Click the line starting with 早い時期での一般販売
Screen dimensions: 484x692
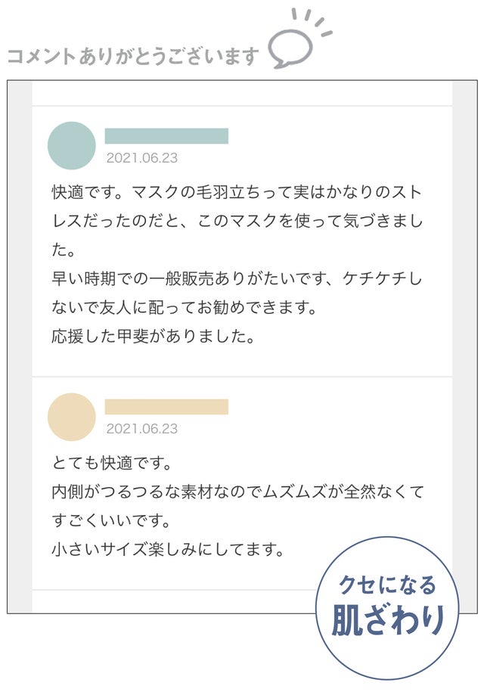point(237,279)
